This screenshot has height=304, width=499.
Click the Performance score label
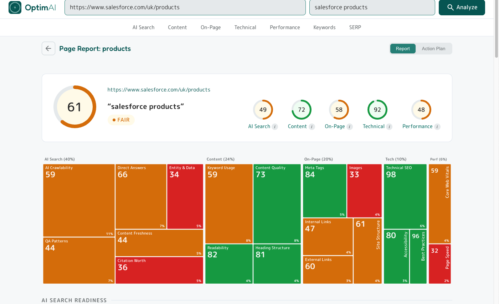[417, 126]
